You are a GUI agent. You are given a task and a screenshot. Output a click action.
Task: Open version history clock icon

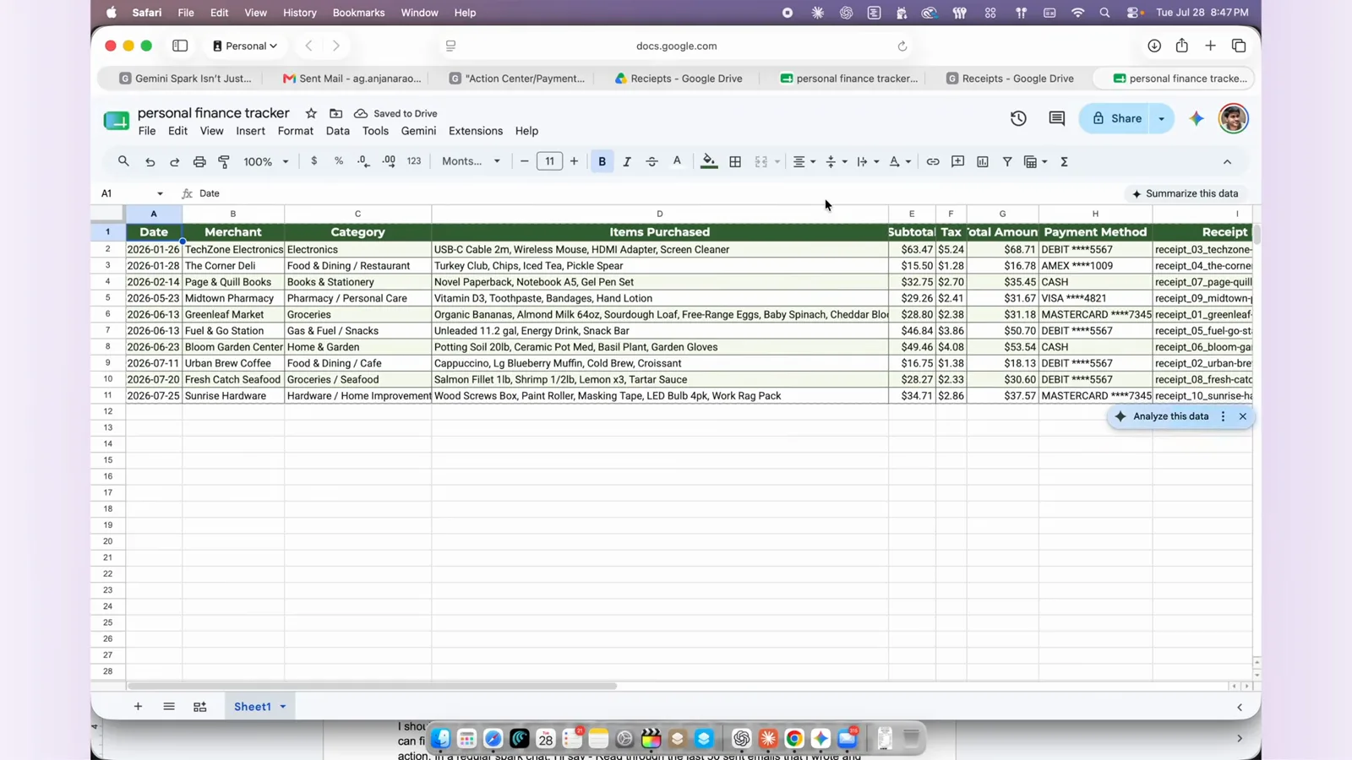point(1018,118)
